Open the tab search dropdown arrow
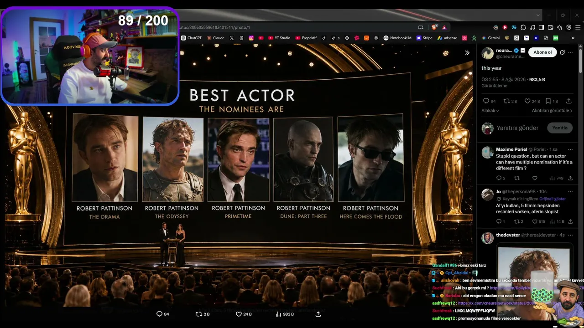Screen dimensions: 584x328 [538, 15]
